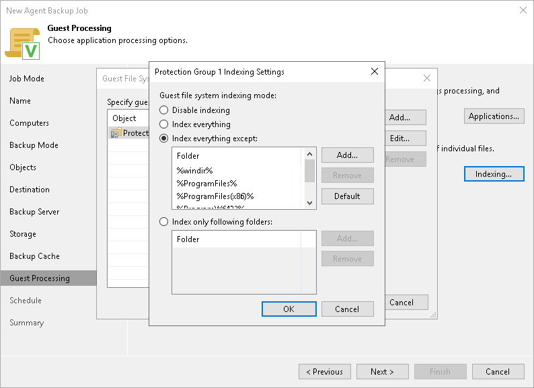Open the Destination wizard step

pyautogui.click(x=30, y=190)
